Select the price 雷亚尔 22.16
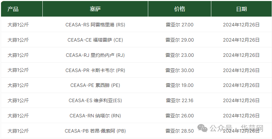The image size is (272, 139). coord(179,100)
